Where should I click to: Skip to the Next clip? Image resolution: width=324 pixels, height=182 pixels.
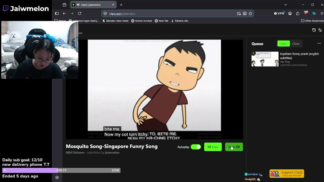click(x=234, y=147)
